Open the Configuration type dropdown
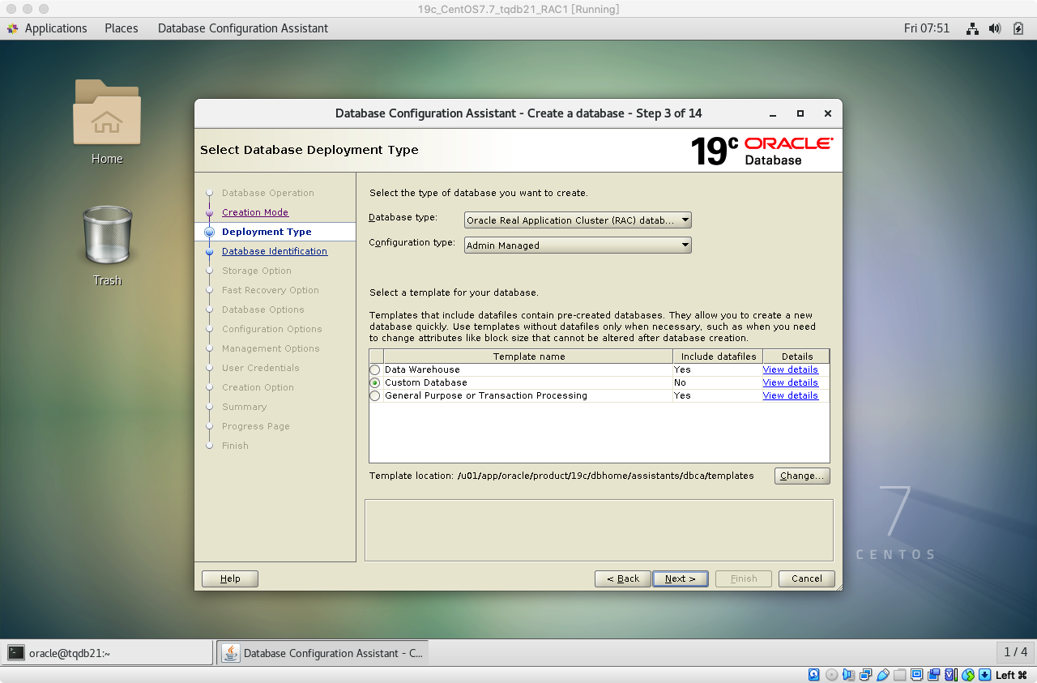1037x683 pixels. [x=578, y=245]
